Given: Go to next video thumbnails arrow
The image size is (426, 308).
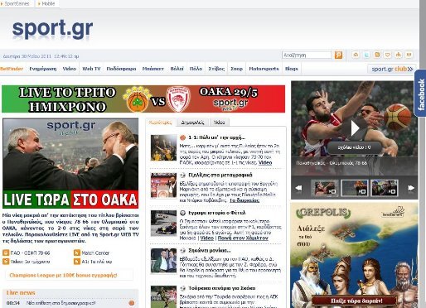Looking at the screenshot, I should (x=411, y=188).
